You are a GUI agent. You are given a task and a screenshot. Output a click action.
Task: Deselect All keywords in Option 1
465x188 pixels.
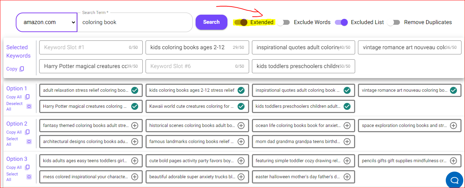(19, 106)
